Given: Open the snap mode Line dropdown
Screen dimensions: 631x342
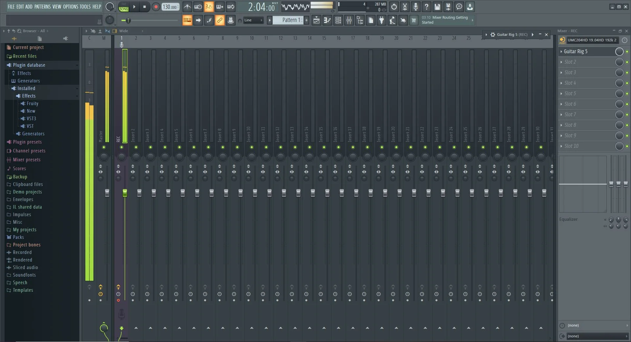Looking at the screenshot, I should 253,20.
